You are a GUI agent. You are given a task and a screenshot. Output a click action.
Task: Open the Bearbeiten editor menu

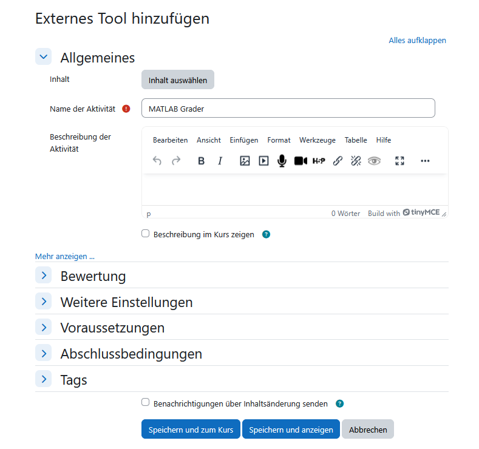coord(170,140)
